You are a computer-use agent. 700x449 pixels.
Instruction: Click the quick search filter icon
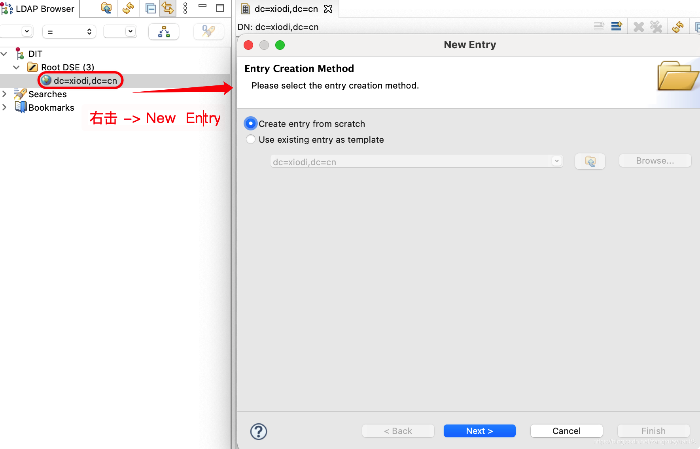208,32
